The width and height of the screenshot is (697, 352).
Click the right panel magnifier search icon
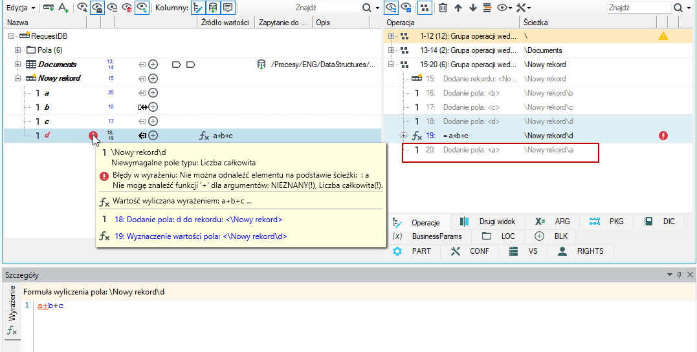click(678, 8)
